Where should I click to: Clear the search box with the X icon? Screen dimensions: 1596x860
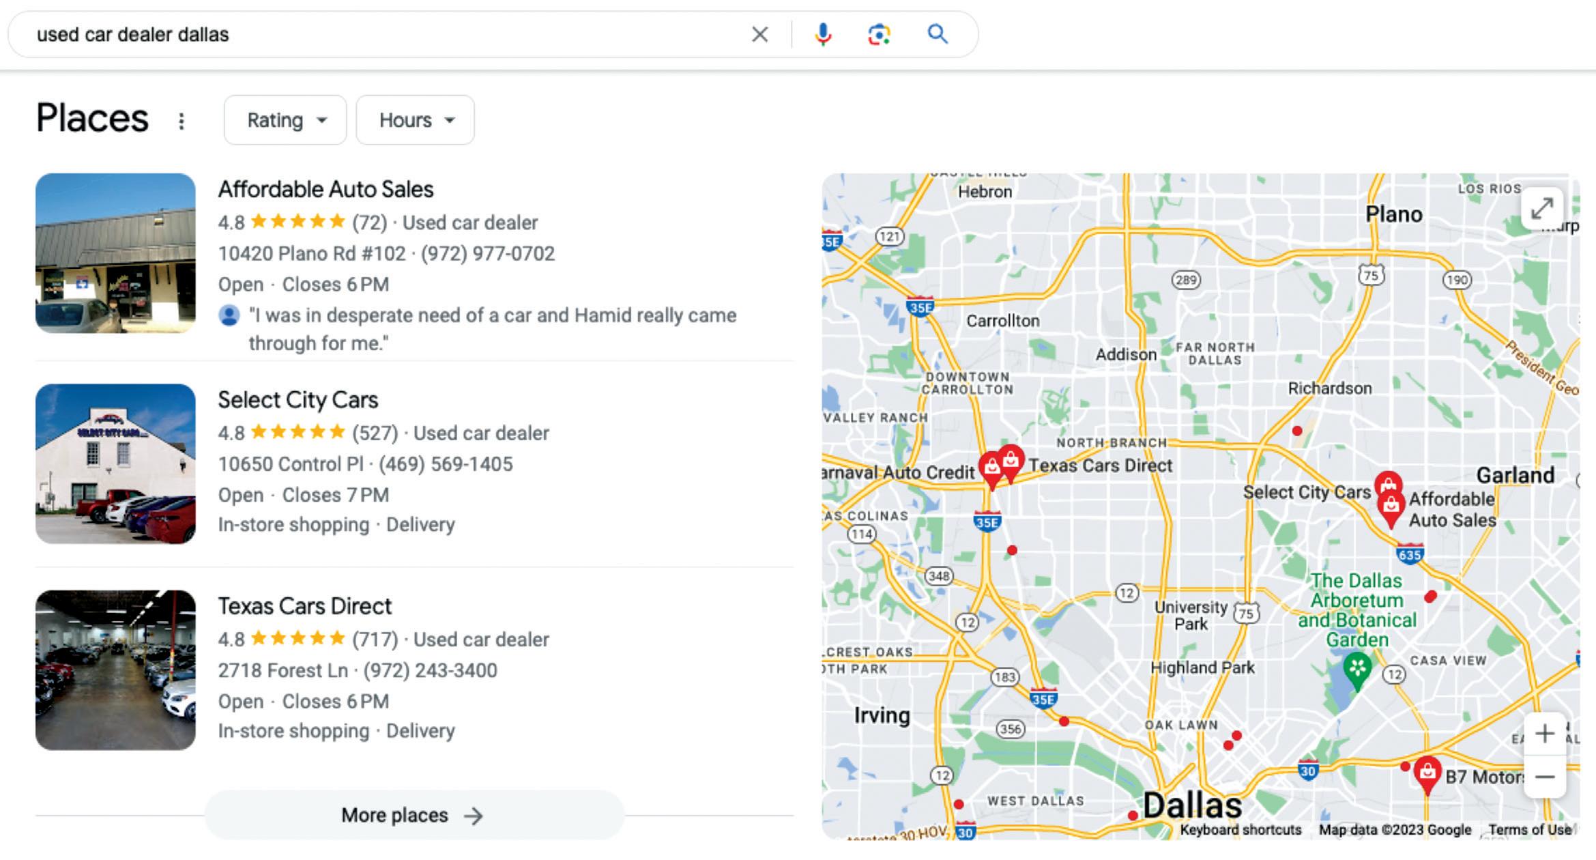tap(759, 34)
